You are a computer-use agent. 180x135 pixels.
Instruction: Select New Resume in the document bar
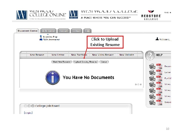tap(37, 55)
